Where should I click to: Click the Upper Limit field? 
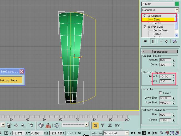(165, 103)
